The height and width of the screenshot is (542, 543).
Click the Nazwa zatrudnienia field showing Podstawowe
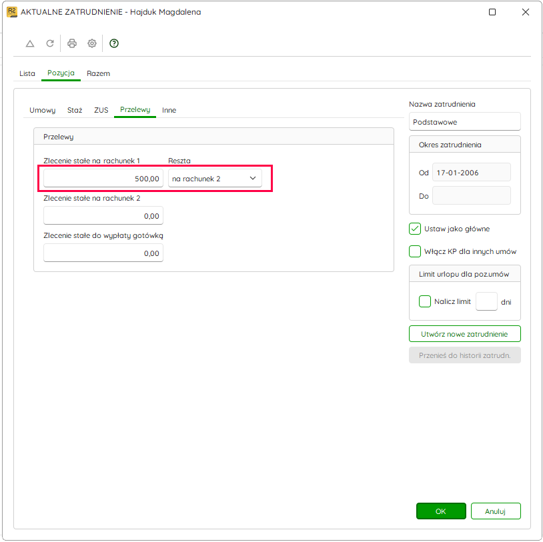[465, 122]
